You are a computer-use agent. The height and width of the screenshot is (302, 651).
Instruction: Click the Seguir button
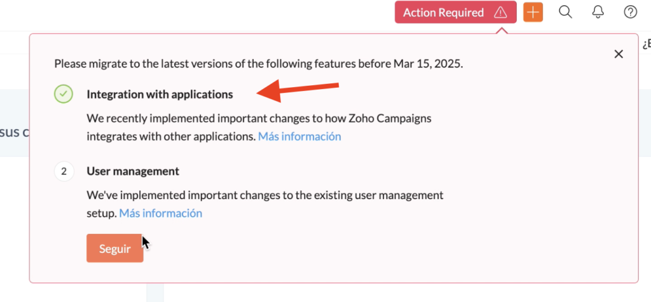(x=115, y=249)
